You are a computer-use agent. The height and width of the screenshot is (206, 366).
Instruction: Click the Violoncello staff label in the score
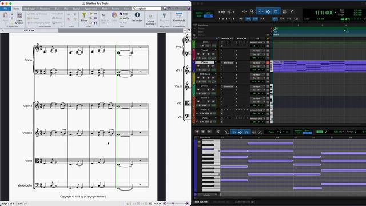tap(25, 185)
